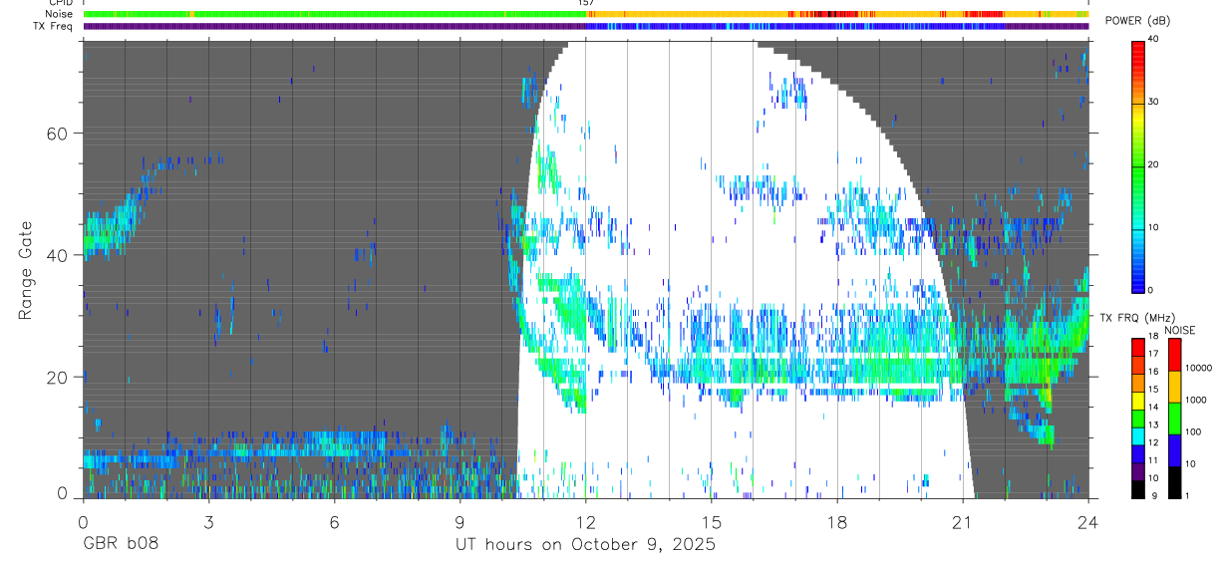Click the '12' hour tick on time axis
The height and width of the screenshot is (565, 1224).
pos(586,522)
